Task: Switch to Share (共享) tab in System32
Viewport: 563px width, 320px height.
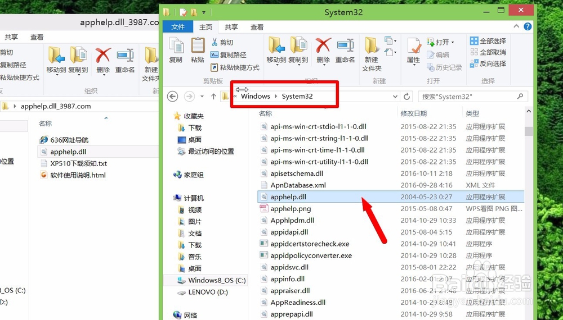Action: tap(231, 27)
